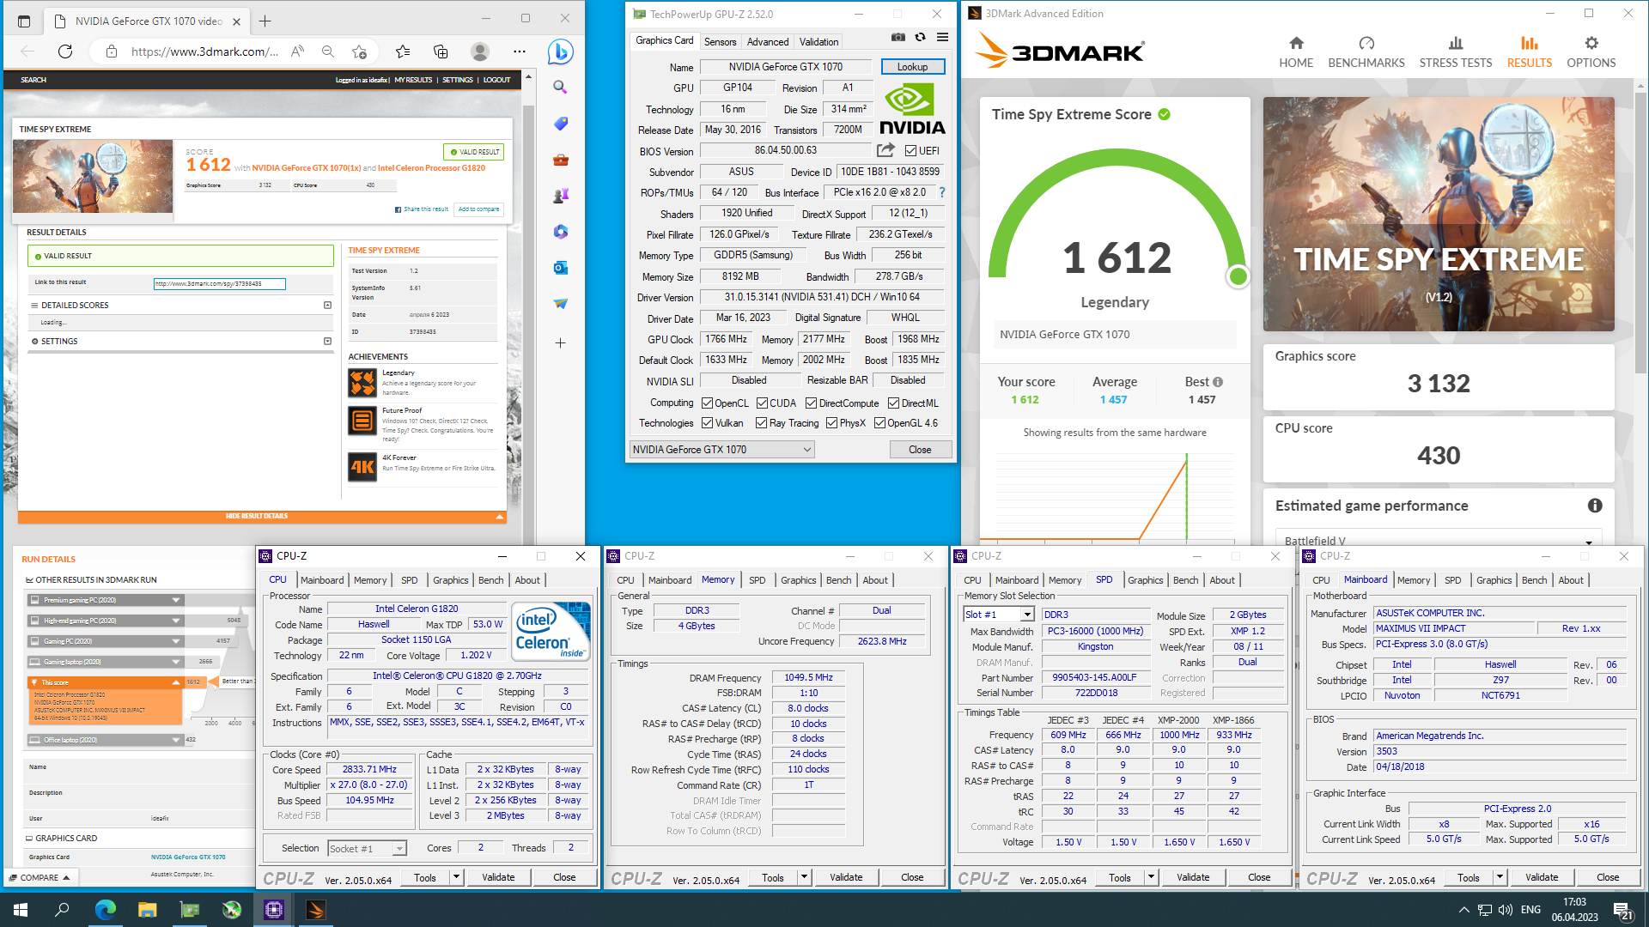Click the Edge favorites star icon
Screen dimensions: 1649x927
tap(403, 51)
